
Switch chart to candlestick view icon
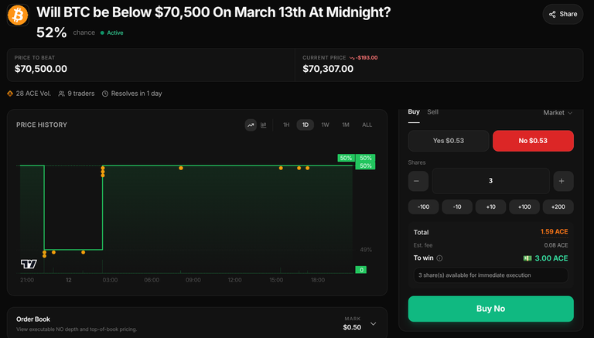pos(264,125)
